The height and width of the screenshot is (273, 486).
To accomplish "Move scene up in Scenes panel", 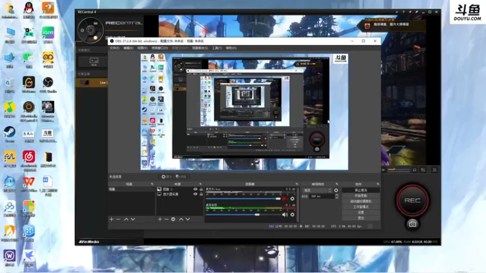I will [x=126, y=219].
